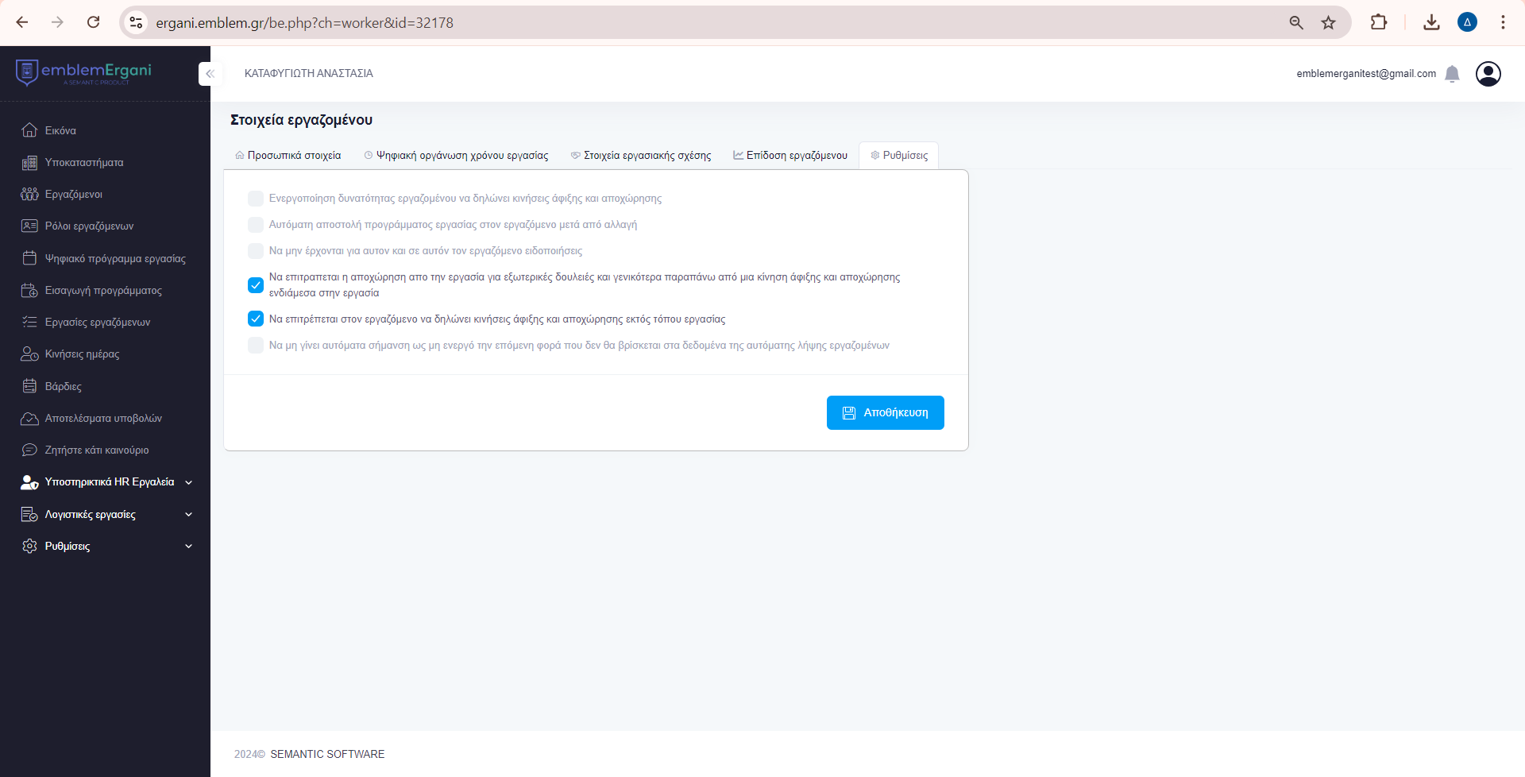Open Υποκαταστήματα building icon in sidebar
Image resolution: width=1525 pixels, height=777 pixels.
pyautogui.click(x=29, y=163)
